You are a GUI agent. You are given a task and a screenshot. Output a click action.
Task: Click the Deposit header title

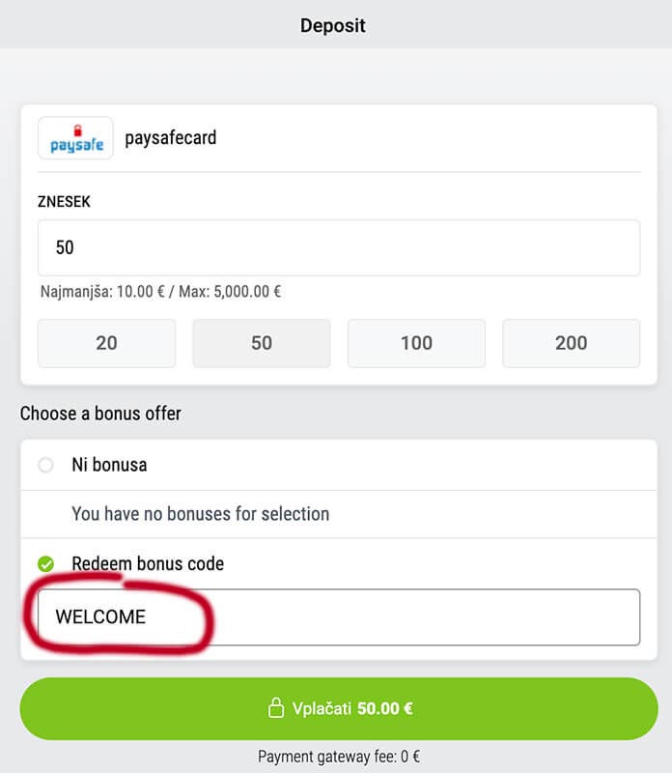click(x=332, y=25)
